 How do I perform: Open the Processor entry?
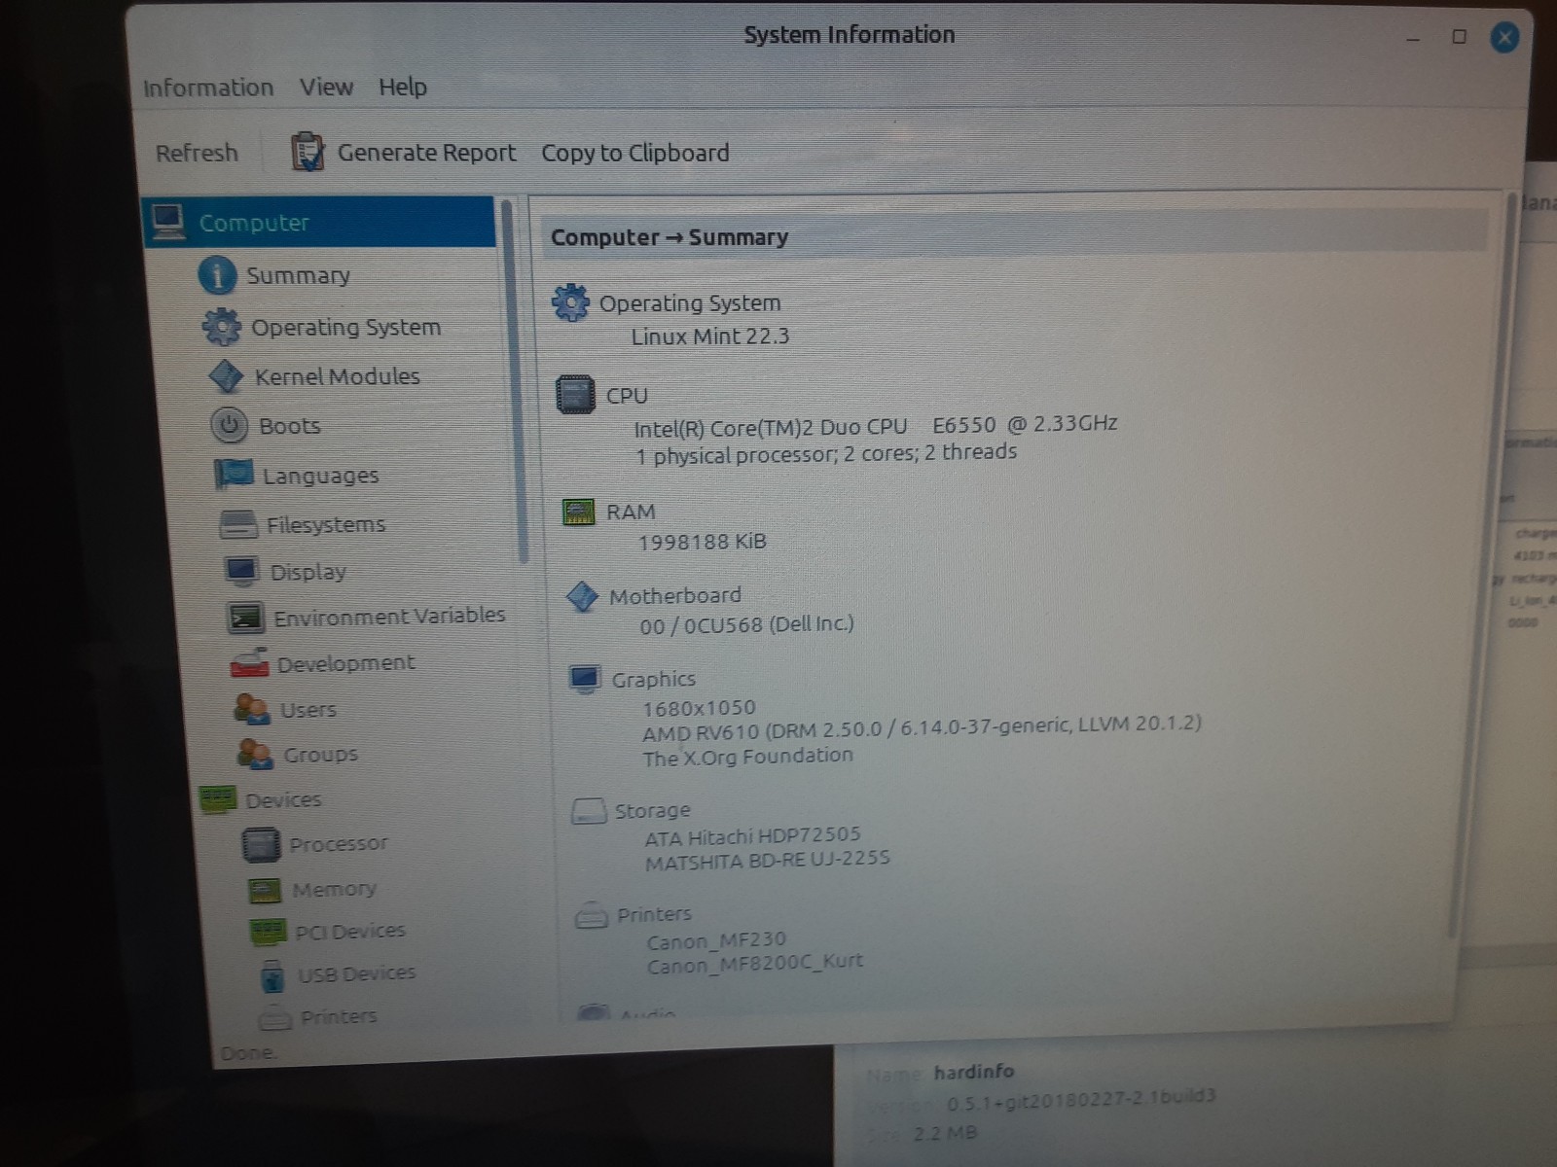tap(338, 844)
